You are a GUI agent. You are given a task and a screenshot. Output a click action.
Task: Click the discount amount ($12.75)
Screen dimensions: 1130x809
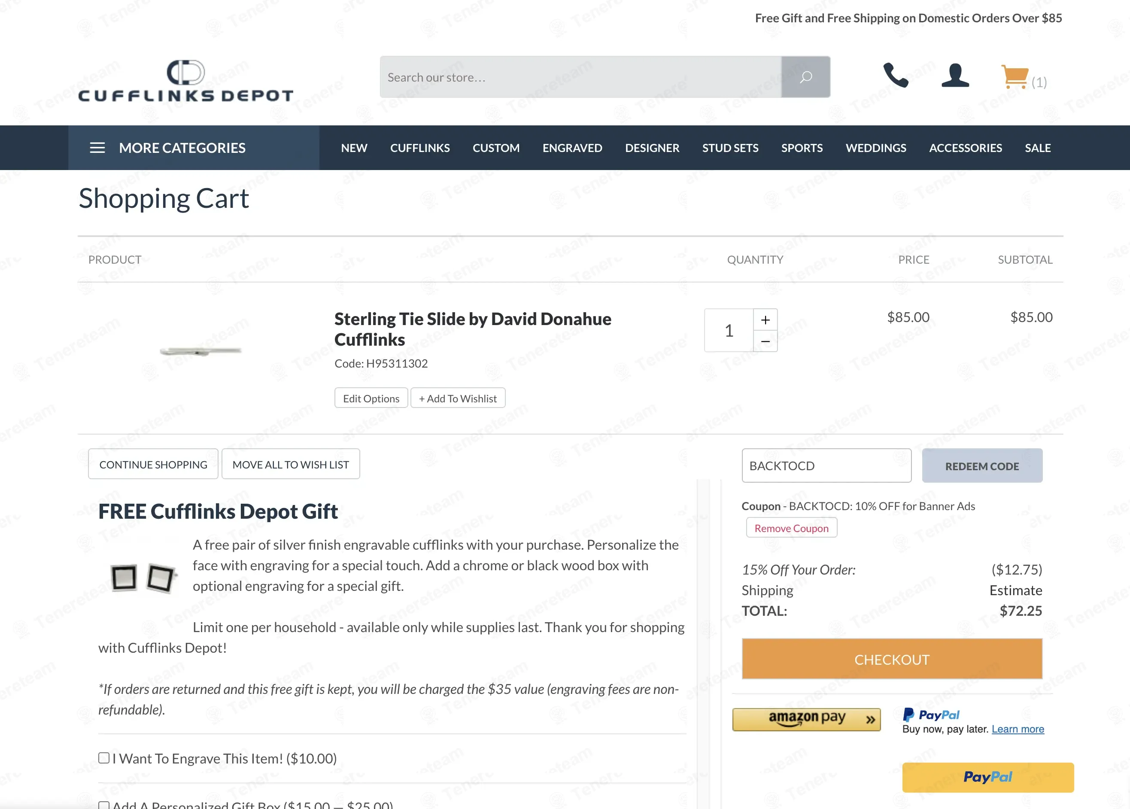click(x=1017, y=569)
